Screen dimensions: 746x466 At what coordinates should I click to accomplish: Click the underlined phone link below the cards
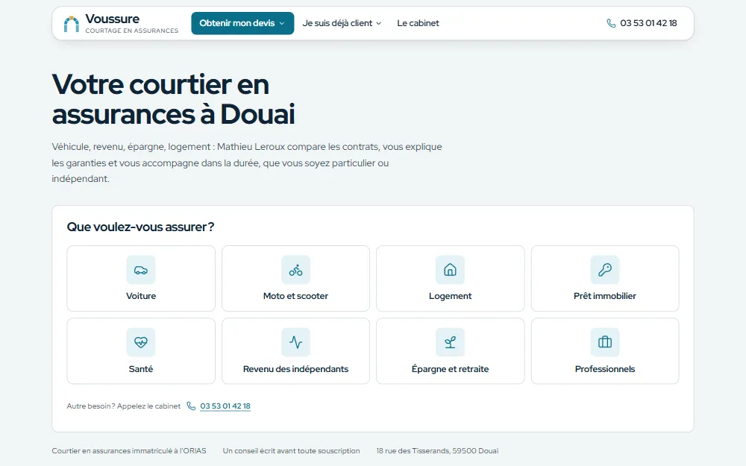[x=225, y=406]
